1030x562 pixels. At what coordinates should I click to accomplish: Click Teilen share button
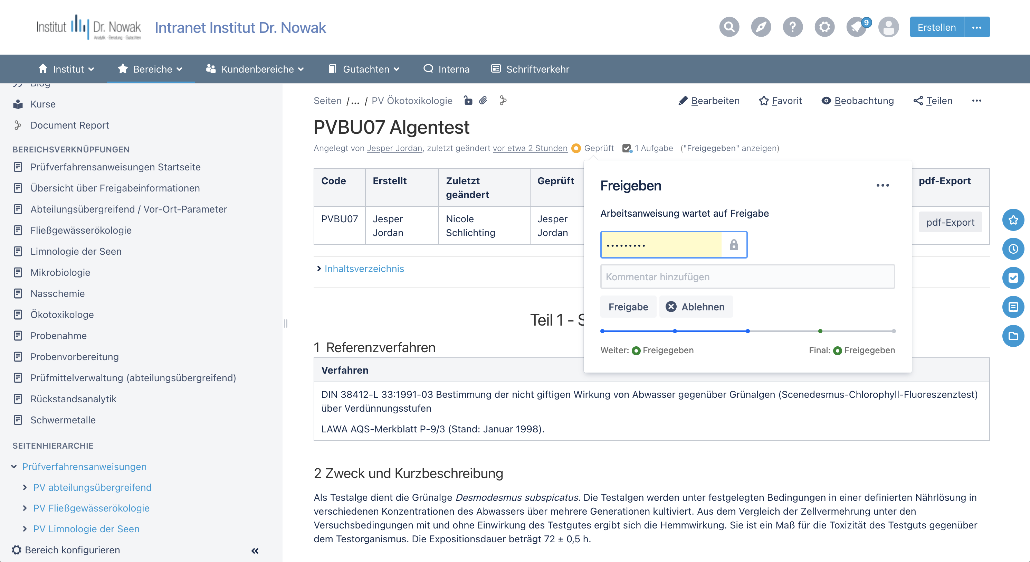click(x=933, y=100)
